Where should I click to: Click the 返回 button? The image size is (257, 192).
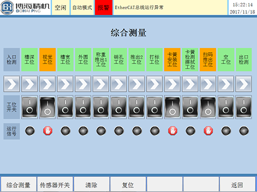coord(237,184)
